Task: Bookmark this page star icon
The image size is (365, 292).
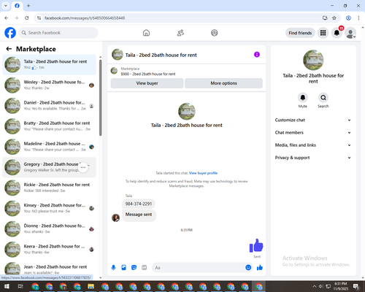Action: [334, 18]
